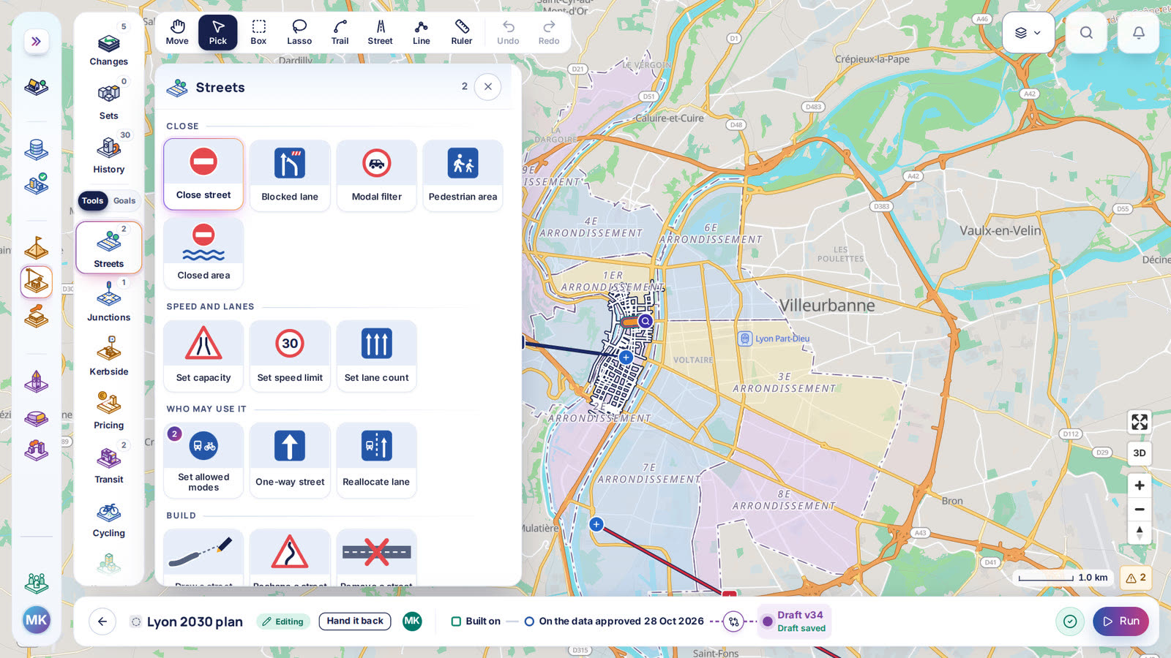Open the Ruler measuring tool
The image size is (1171, 658).
(462, 32)
